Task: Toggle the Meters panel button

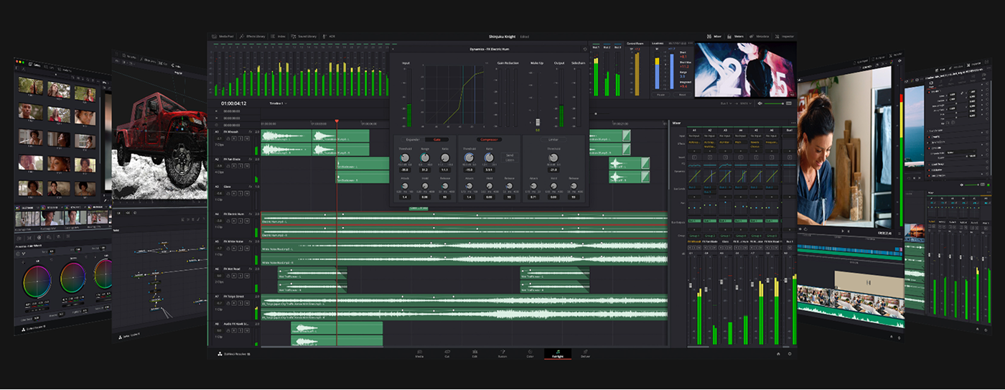Action: tap(735, 36)
